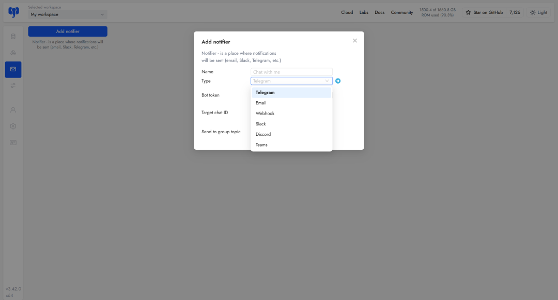Pick Teams notifier type
The width and height of the screenshot is (558, 300).
pos(291,145)
